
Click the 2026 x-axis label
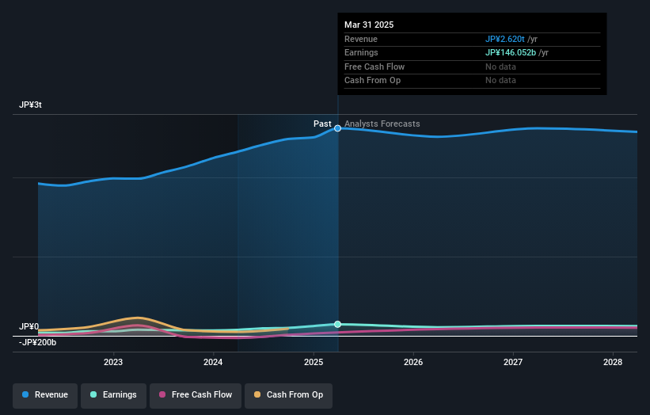pos(413,363)
